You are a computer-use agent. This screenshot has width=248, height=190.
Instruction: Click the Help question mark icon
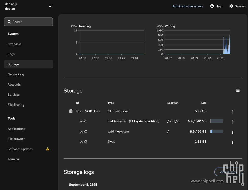[212, 6]
